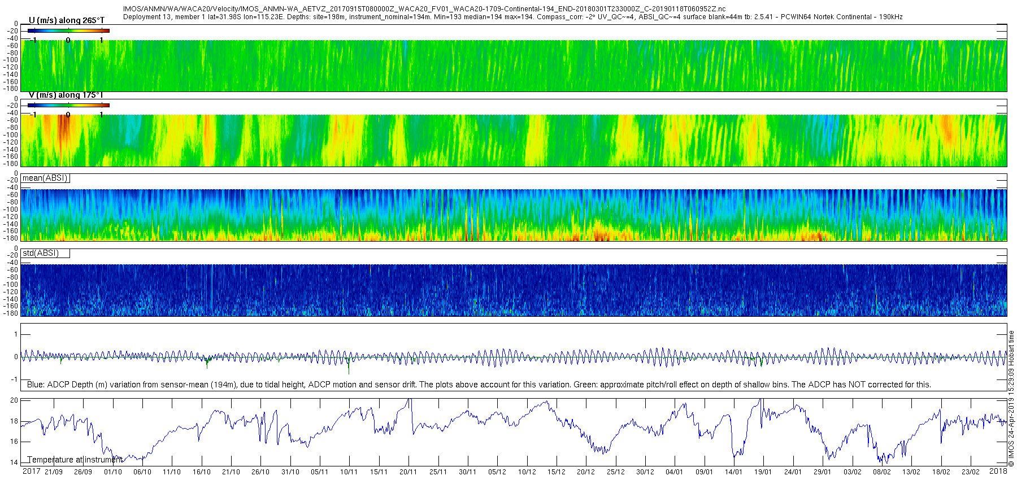
Task: Click the 30/11 date tick label
Action: coord(468,472)
